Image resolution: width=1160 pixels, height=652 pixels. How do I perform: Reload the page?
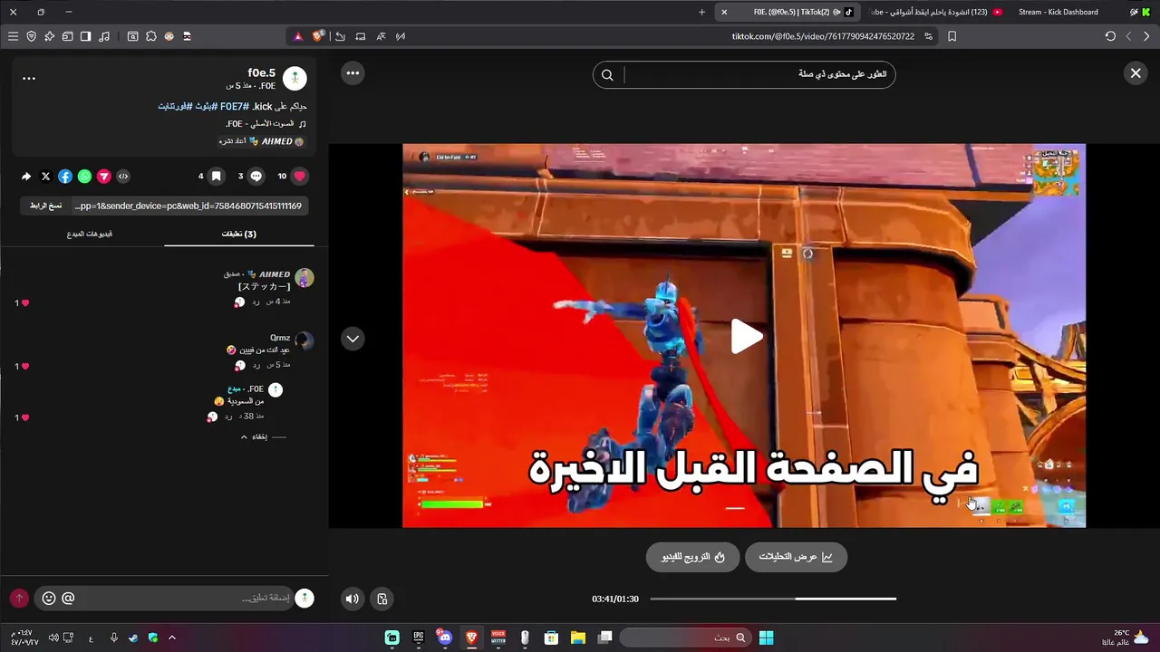point(1110,36)
